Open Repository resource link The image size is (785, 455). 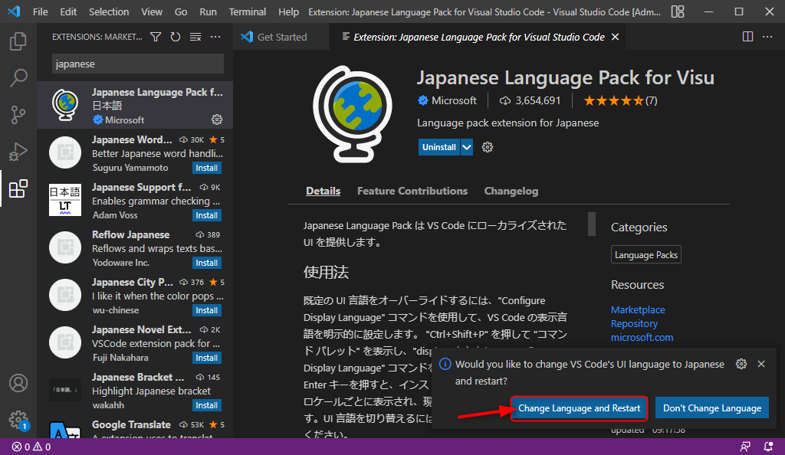point(634,323)
